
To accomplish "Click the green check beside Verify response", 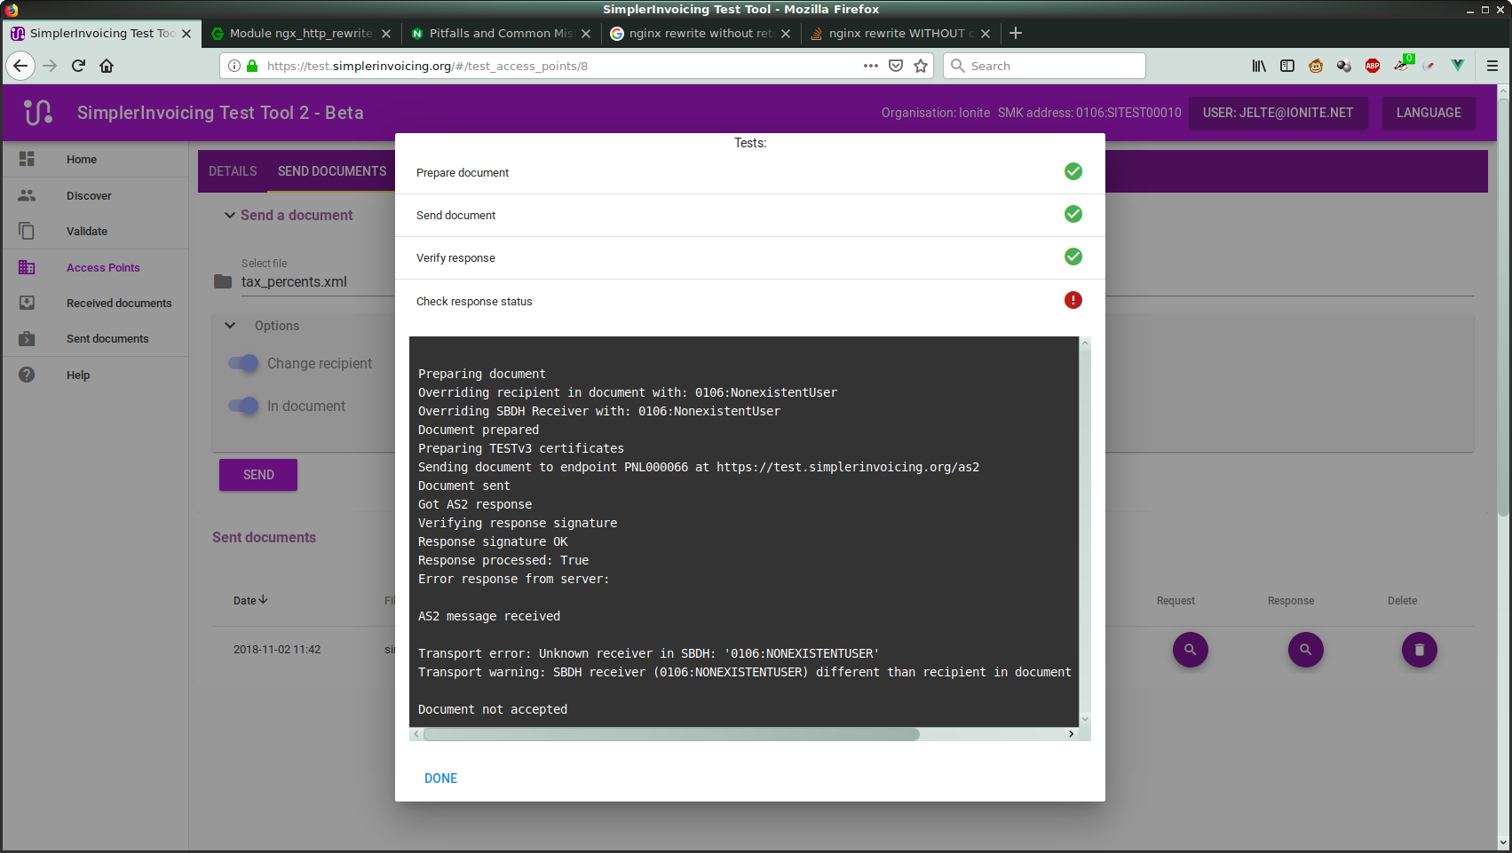I will click(x=1073, y=257).
